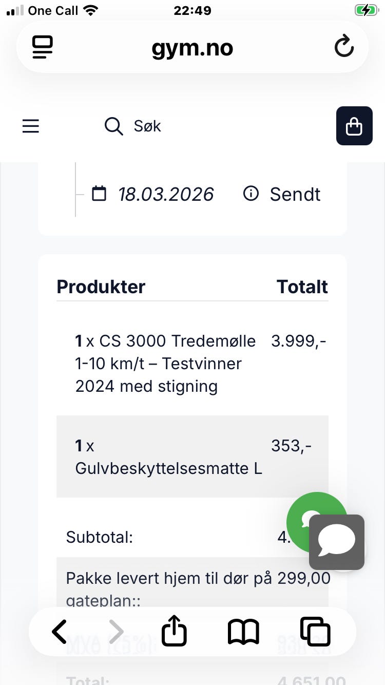Tap the gym.no address bar
Image resolution: width=385 pixels, height=685 pixels.
tap(192, 47)
